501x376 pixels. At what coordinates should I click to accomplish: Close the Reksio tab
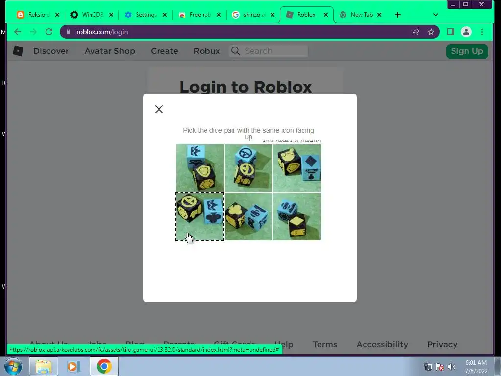(x=57, y=15)
